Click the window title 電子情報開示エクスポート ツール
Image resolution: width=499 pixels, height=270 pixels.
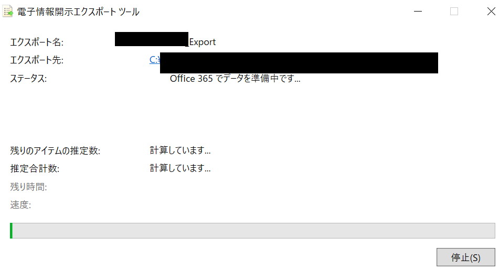[x=78, y=12]
